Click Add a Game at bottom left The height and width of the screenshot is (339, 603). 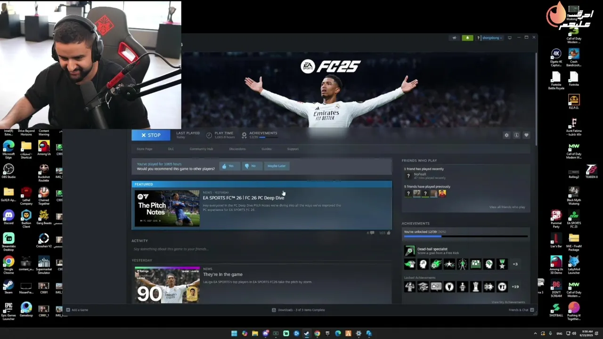point(77,310)
